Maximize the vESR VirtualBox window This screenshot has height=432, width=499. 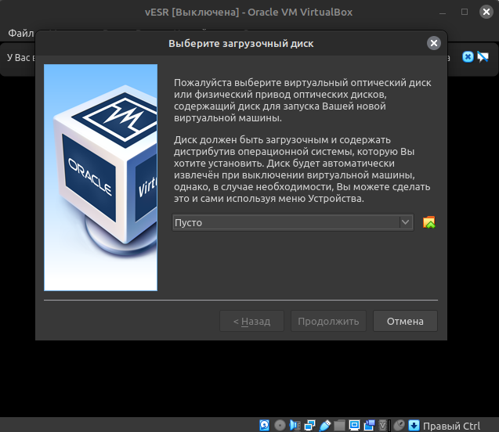tap(465, 12)
